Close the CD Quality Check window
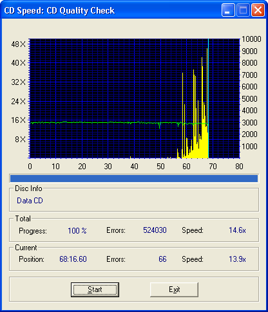Viewport: 268px width, 312px height. 258,10
